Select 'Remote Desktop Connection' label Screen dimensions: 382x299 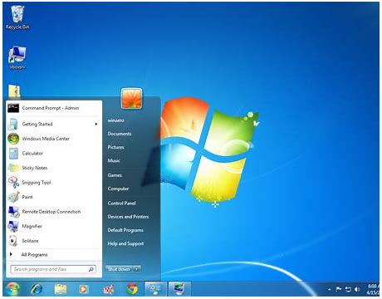[51, 212]
